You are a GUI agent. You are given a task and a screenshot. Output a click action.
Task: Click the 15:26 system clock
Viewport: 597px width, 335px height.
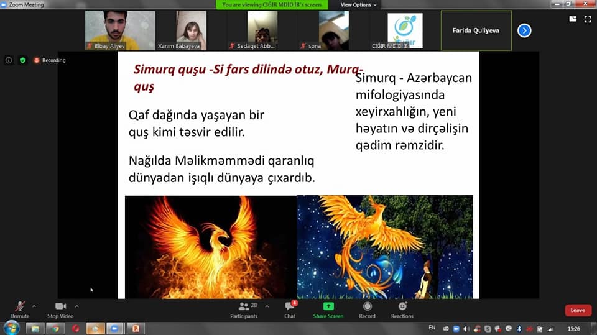click(x=574, y=329)
